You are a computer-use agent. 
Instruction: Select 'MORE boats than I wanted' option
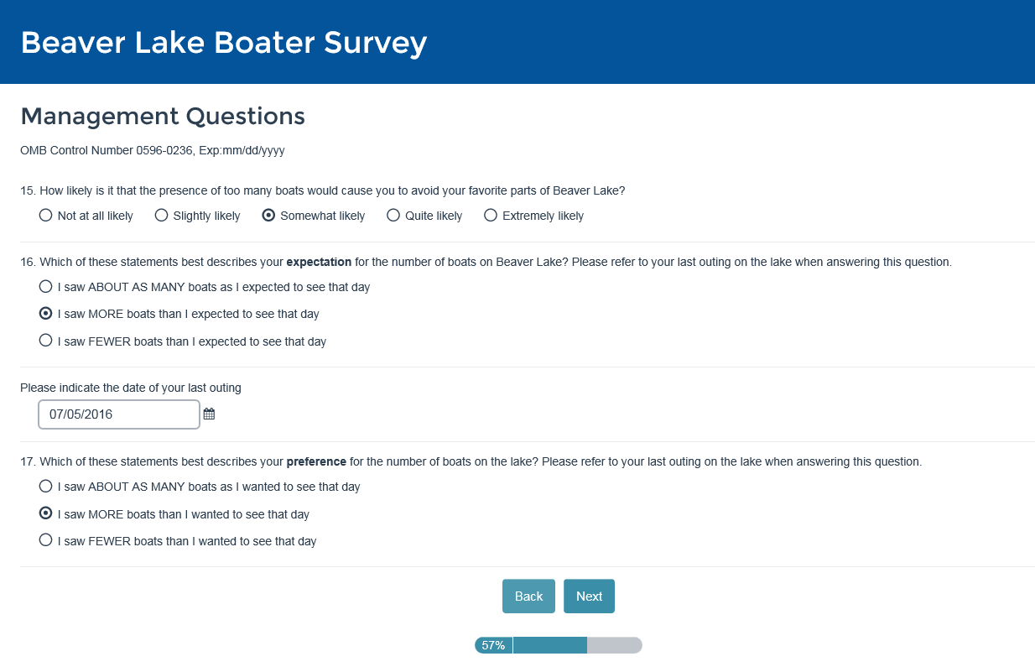(46, 513)
